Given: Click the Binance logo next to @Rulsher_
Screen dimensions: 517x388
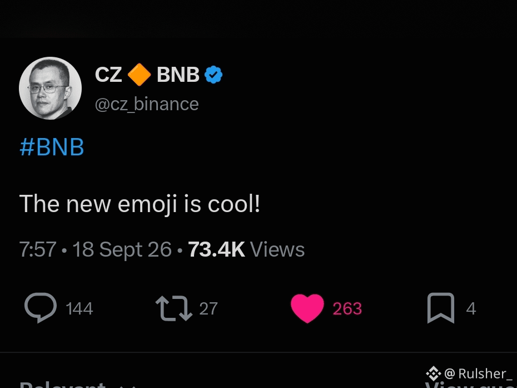Looking at the screenshot, I should point(433,374).
